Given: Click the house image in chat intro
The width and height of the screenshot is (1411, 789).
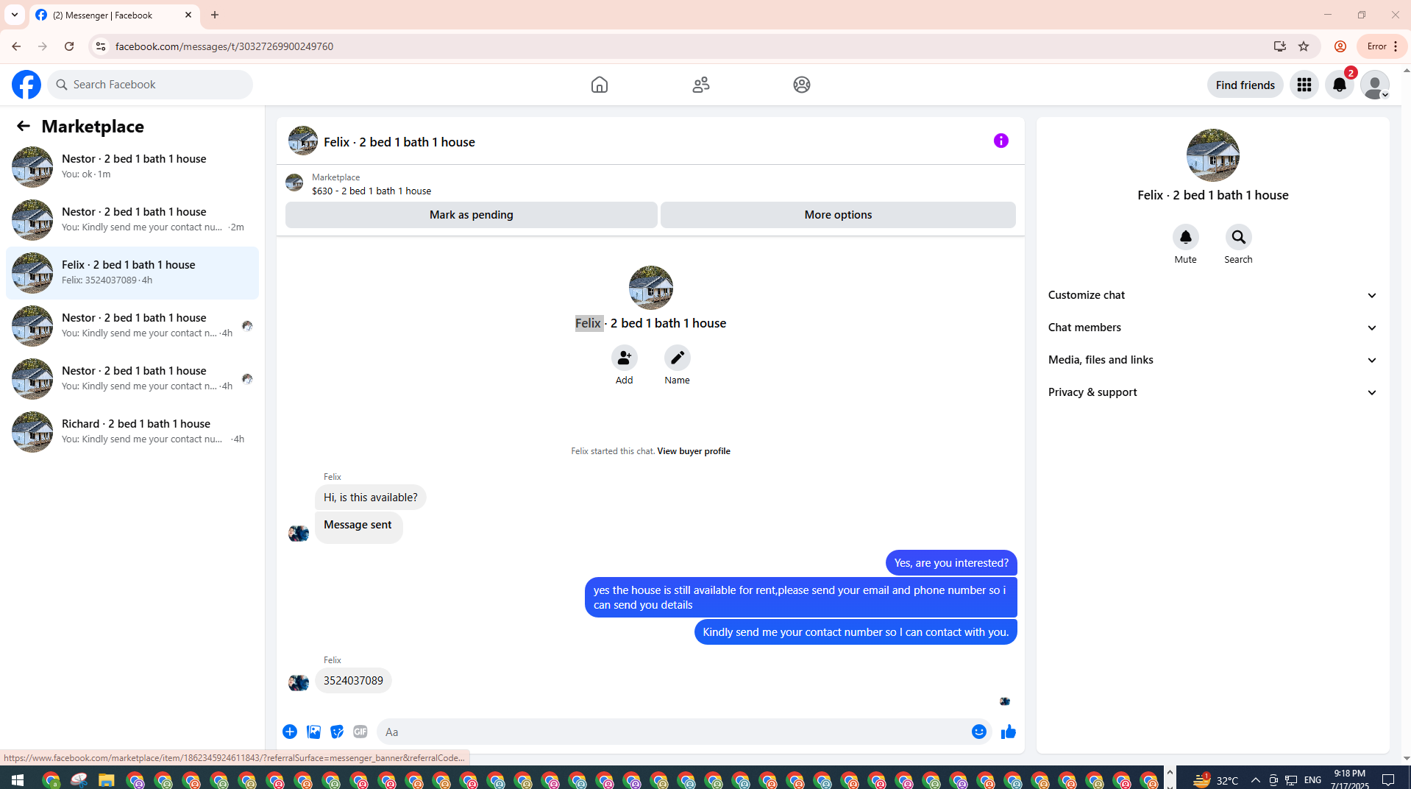Looking at the screenshot, I should pyautogui.click(x=650, y=288).
